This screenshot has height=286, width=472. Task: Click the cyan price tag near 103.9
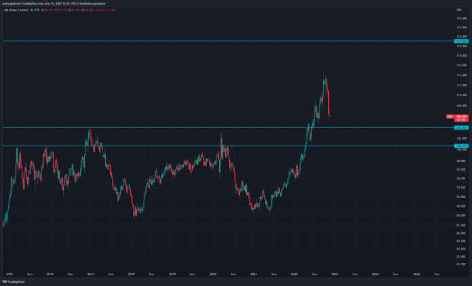pos(461,128)
